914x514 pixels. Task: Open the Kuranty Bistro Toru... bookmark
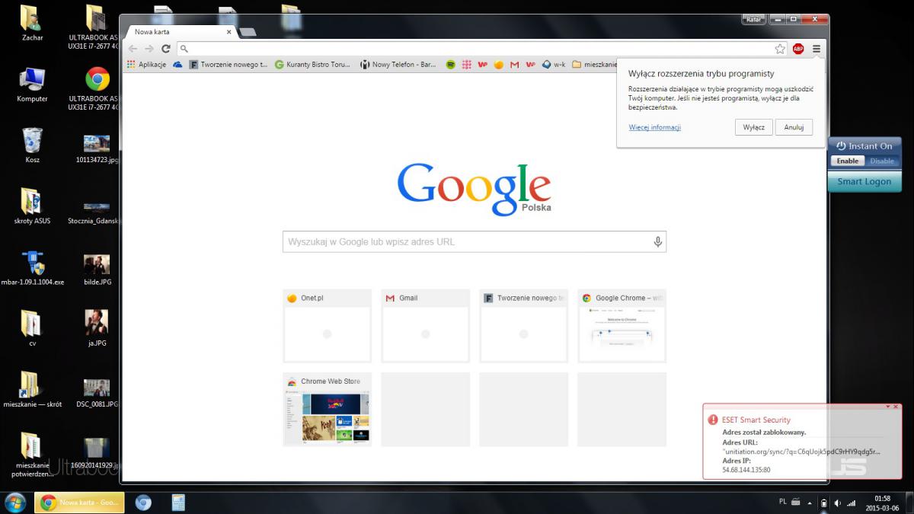(x=312, y=65)
